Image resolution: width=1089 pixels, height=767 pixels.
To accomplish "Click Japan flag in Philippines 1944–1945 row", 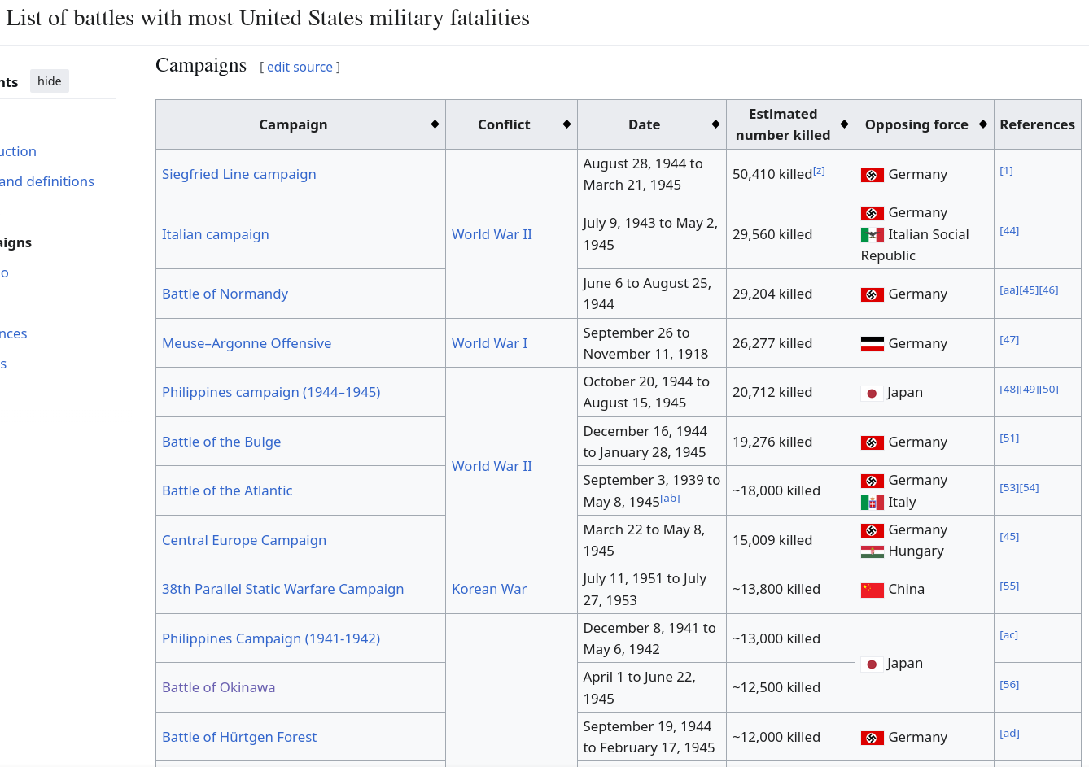I will [x=872, y=393].
